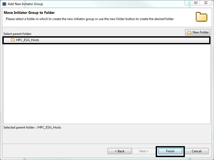Click the Move Initiator Group to Folder heading

click(x=29, y=13)
